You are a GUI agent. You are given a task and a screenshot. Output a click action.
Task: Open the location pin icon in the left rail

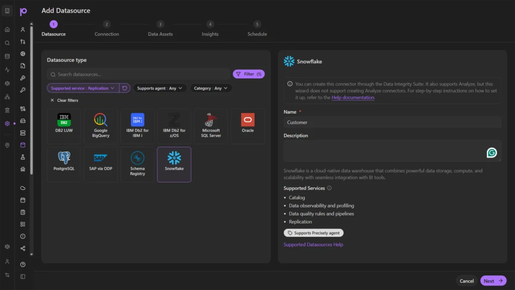pyautogui.click(x=7, y=146)
